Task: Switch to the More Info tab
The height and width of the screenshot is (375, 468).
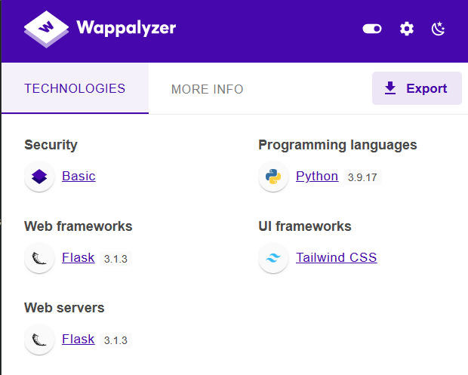Action: [207, 89]
